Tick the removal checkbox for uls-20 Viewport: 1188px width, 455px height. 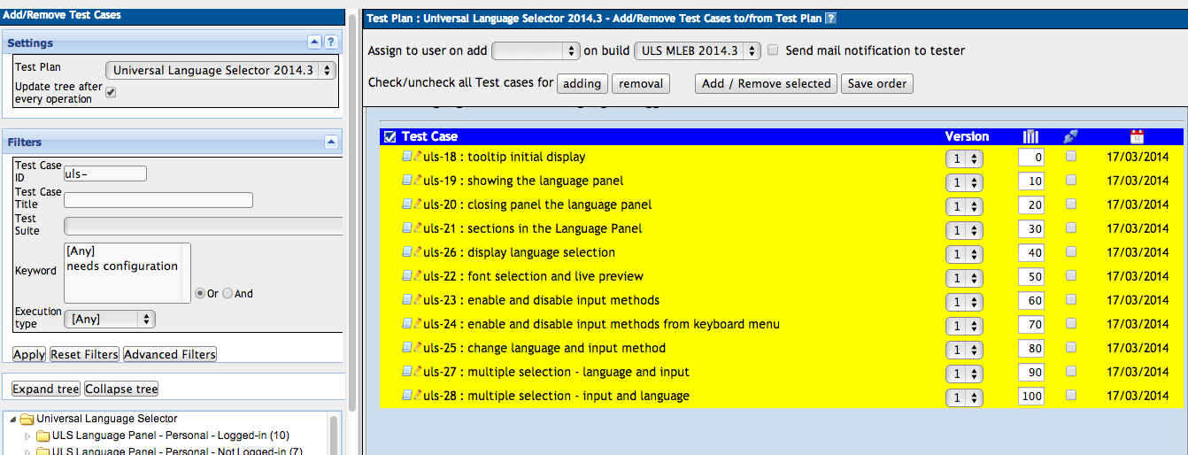click(x=1071, y=204)
